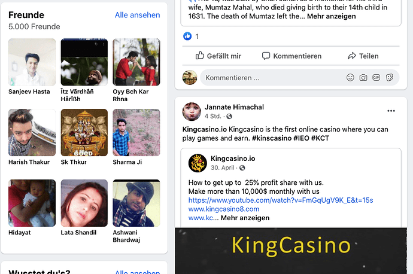Click the camera icon to attach photo
This screenshot has height=274, width=413.
coord(363,78)
